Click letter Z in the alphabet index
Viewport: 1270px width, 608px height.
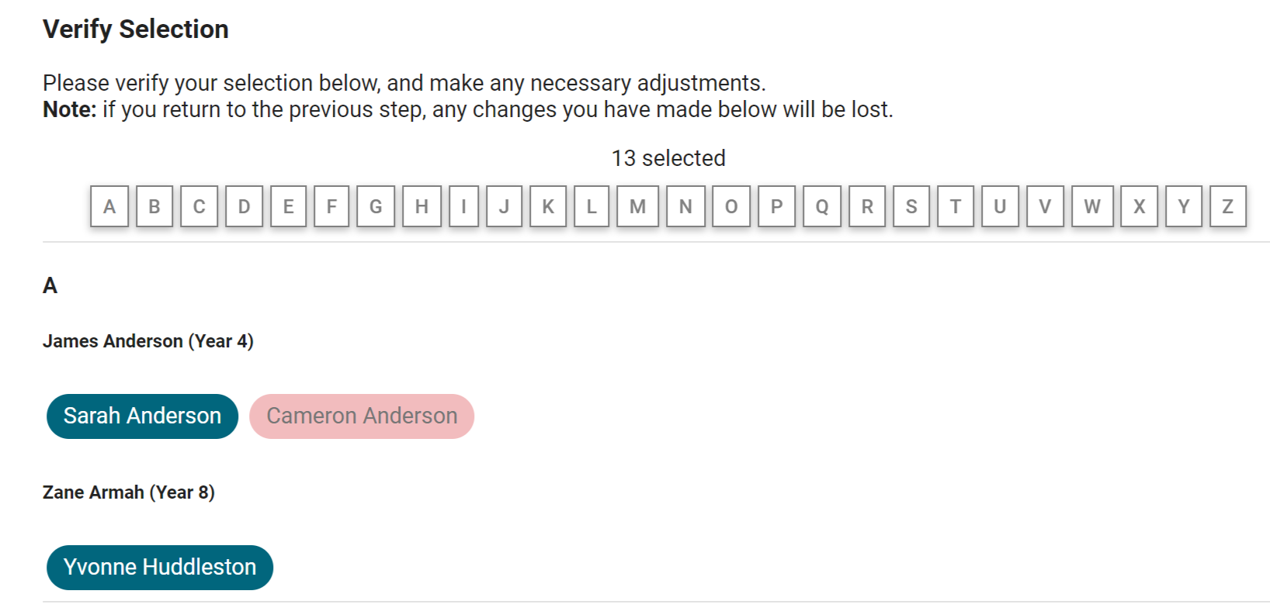pyautogui.click(x=1228, y=206)
